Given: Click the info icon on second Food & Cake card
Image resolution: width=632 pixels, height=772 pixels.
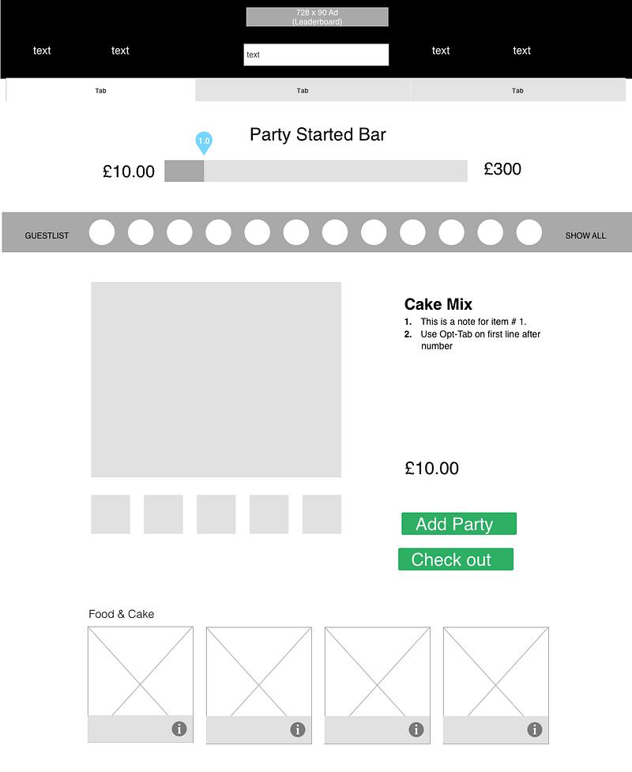Looking at the screenshot, I should click(298, 729).
